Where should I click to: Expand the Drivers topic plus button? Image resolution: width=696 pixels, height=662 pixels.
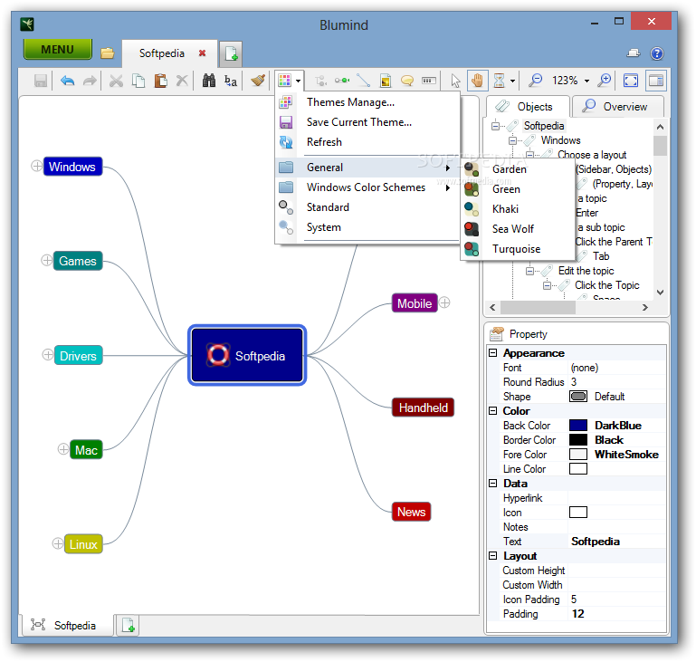coord(47,355)
